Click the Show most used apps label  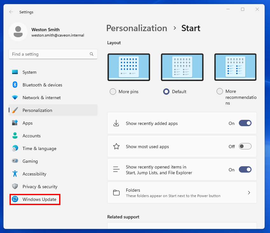point(147,147)
